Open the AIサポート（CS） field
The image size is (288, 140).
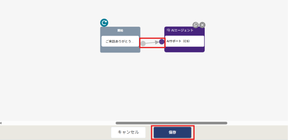point(184,41)
